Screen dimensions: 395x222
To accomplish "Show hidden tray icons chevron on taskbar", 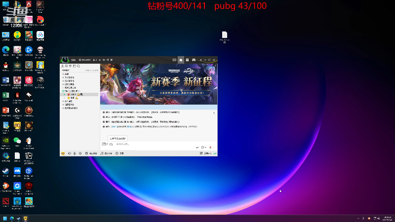I will pos(358,219).
